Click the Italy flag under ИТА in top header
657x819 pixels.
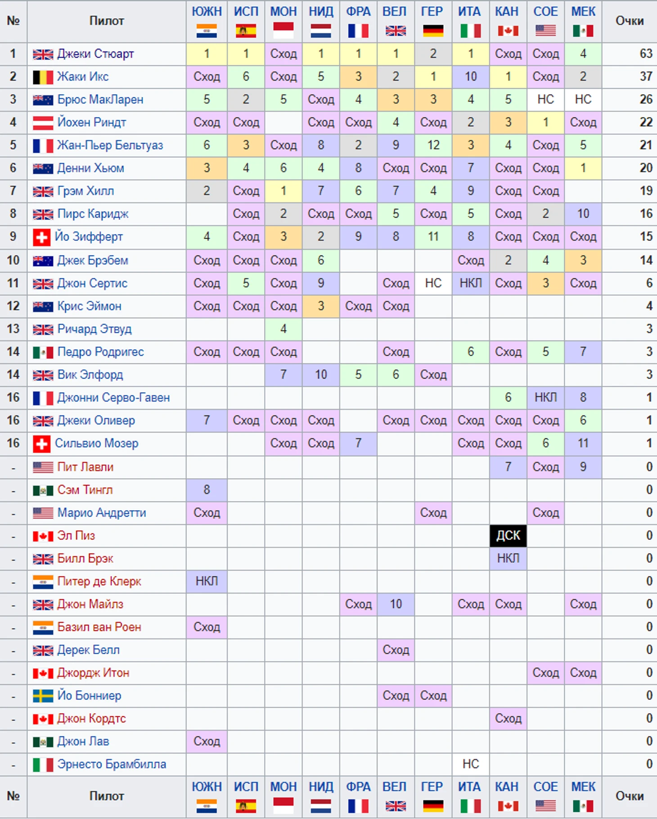click(471, 31)
